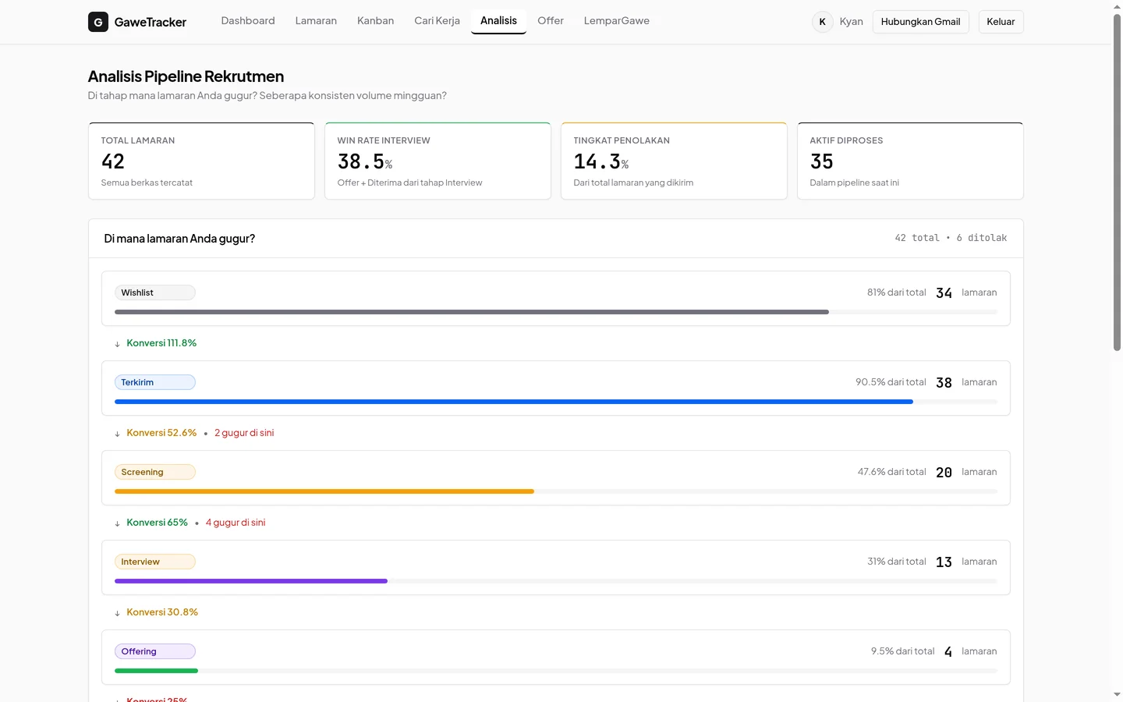Click the Aktif Diproses card
This screenshot has height=702, width=1123.
tap(910, 161)
